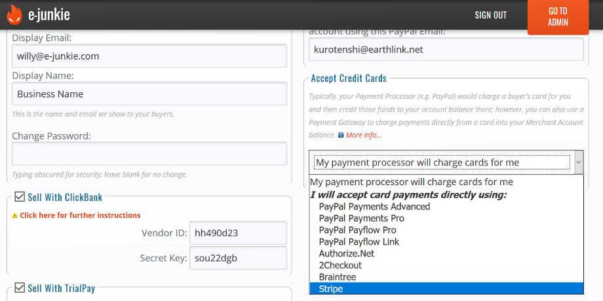Pick the 2Checkout option
Screen dimensions: 603x301
tap(340, 265)
